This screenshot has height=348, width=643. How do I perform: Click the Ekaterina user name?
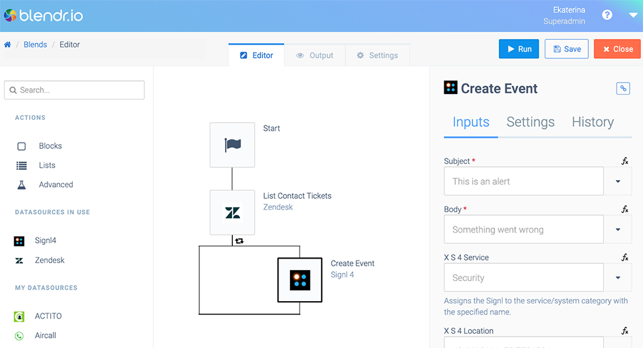coord(569,10)
